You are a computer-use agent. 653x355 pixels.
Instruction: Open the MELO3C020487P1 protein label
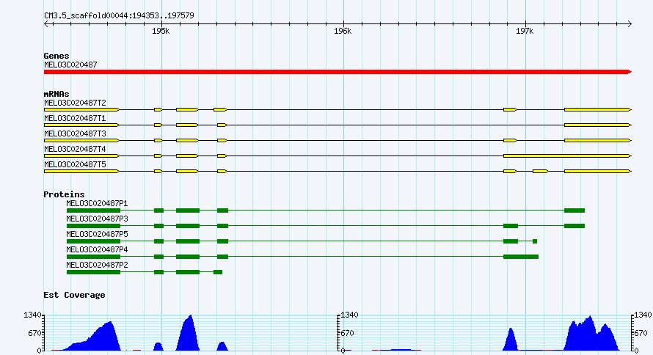pyautogui.click(x=97, y=203)
